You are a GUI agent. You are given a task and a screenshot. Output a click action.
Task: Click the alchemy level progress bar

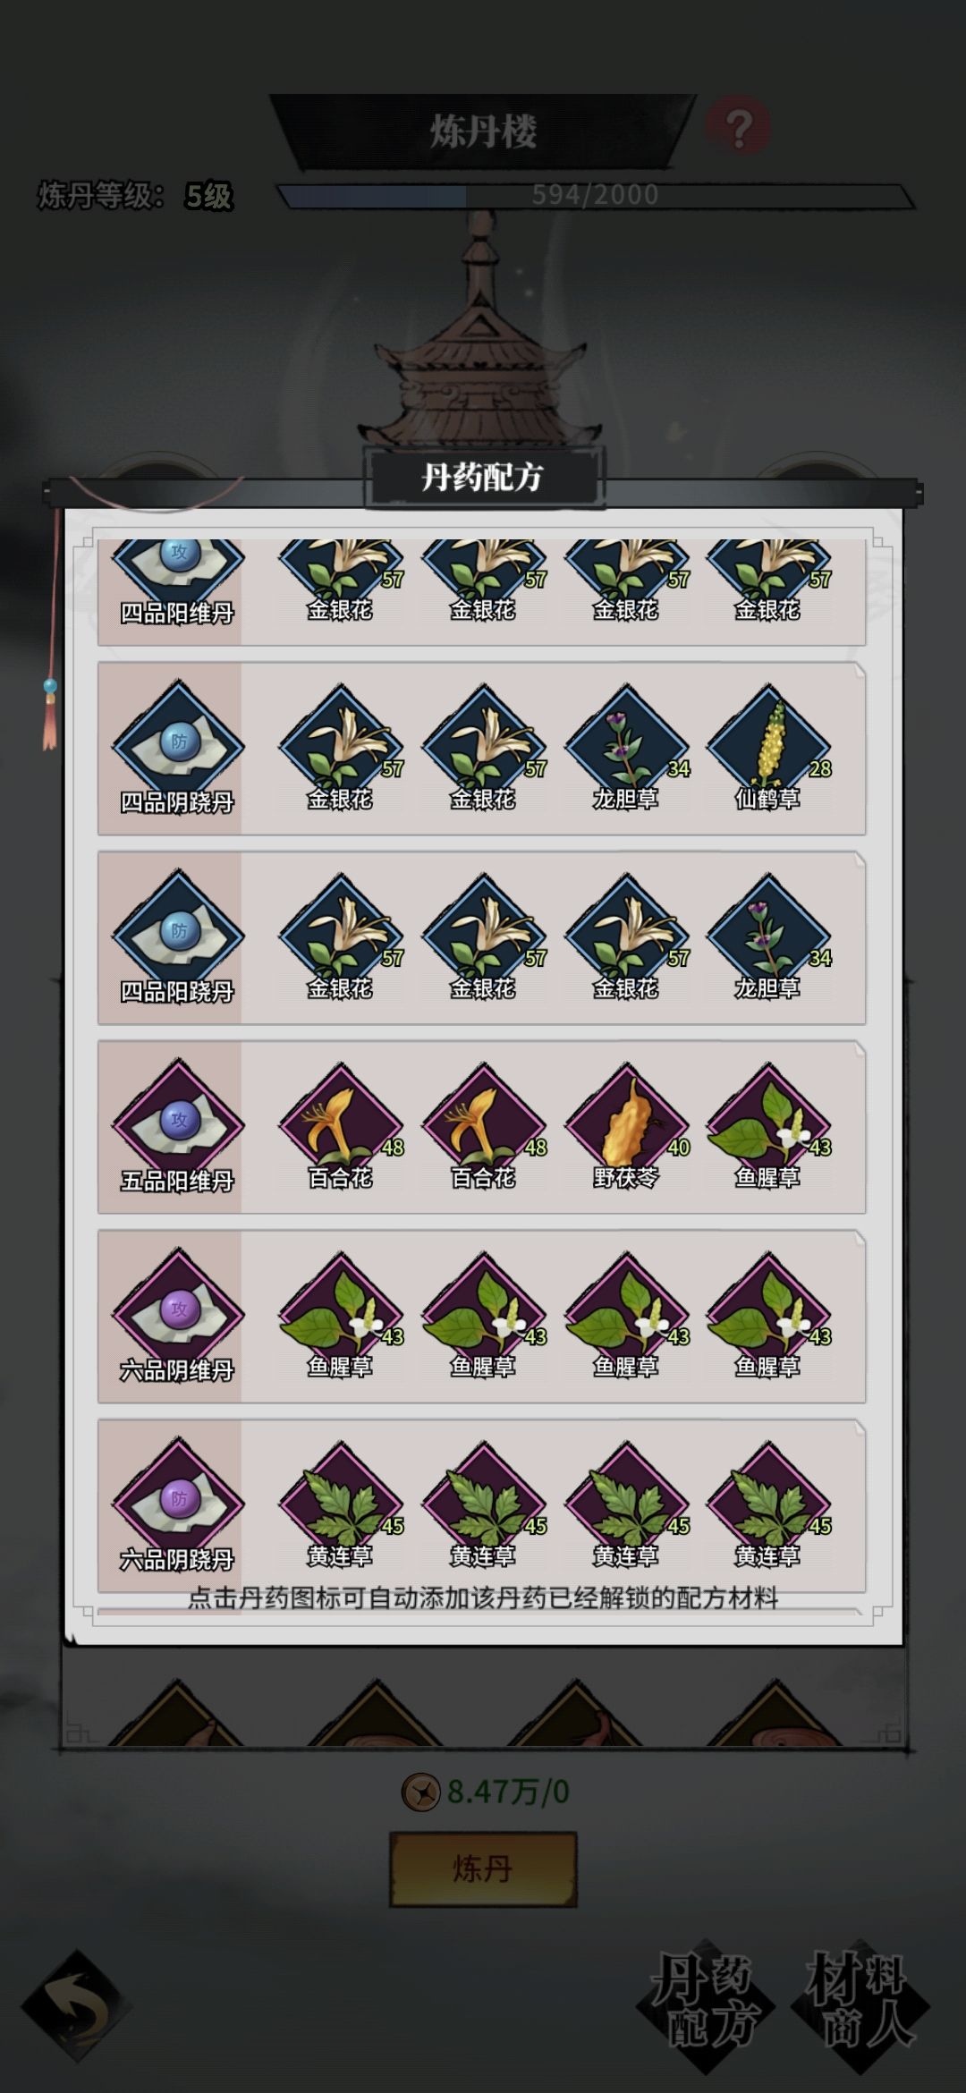click(595, 195)
